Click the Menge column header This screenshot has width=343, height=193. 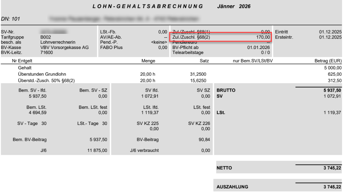click(x=148, y=61)
